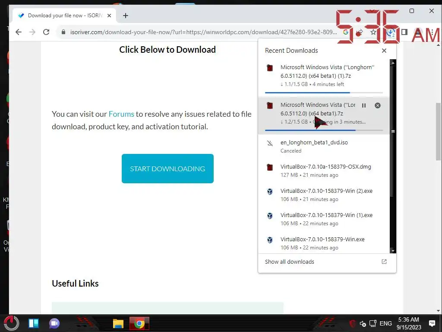Click the Vista beta1.7z download progress bar
Viewport: 442px width, 332px height.
coord(324,130)
